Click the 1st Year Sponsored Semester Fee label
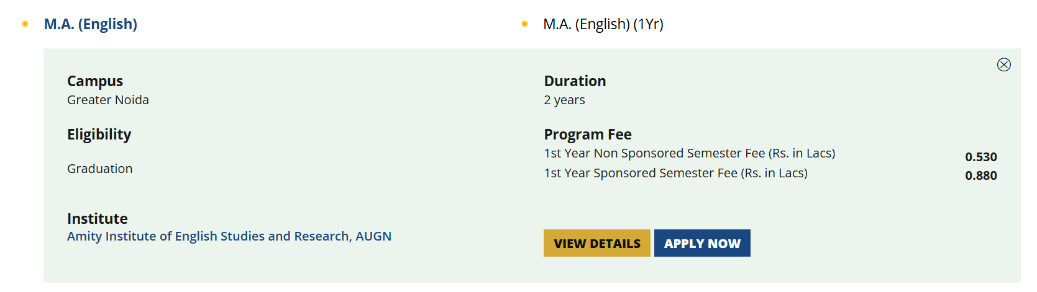Image resolution: width=1037 pixels, height=292 pixels. click(675, 173)
